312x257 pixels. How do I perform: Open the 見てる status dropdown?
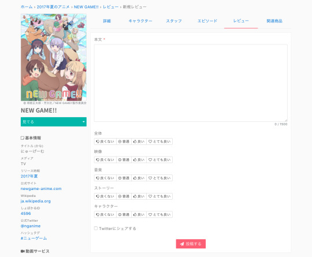[x=54, y=122]
